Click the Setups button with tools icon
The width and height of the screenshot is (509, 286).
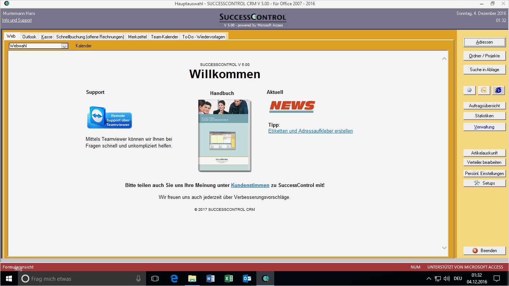[484, 183]
